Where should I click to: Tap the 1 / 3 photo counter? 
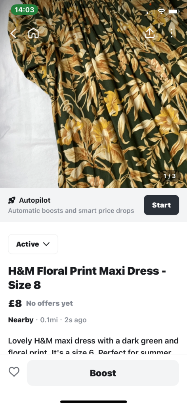point(170,176)
